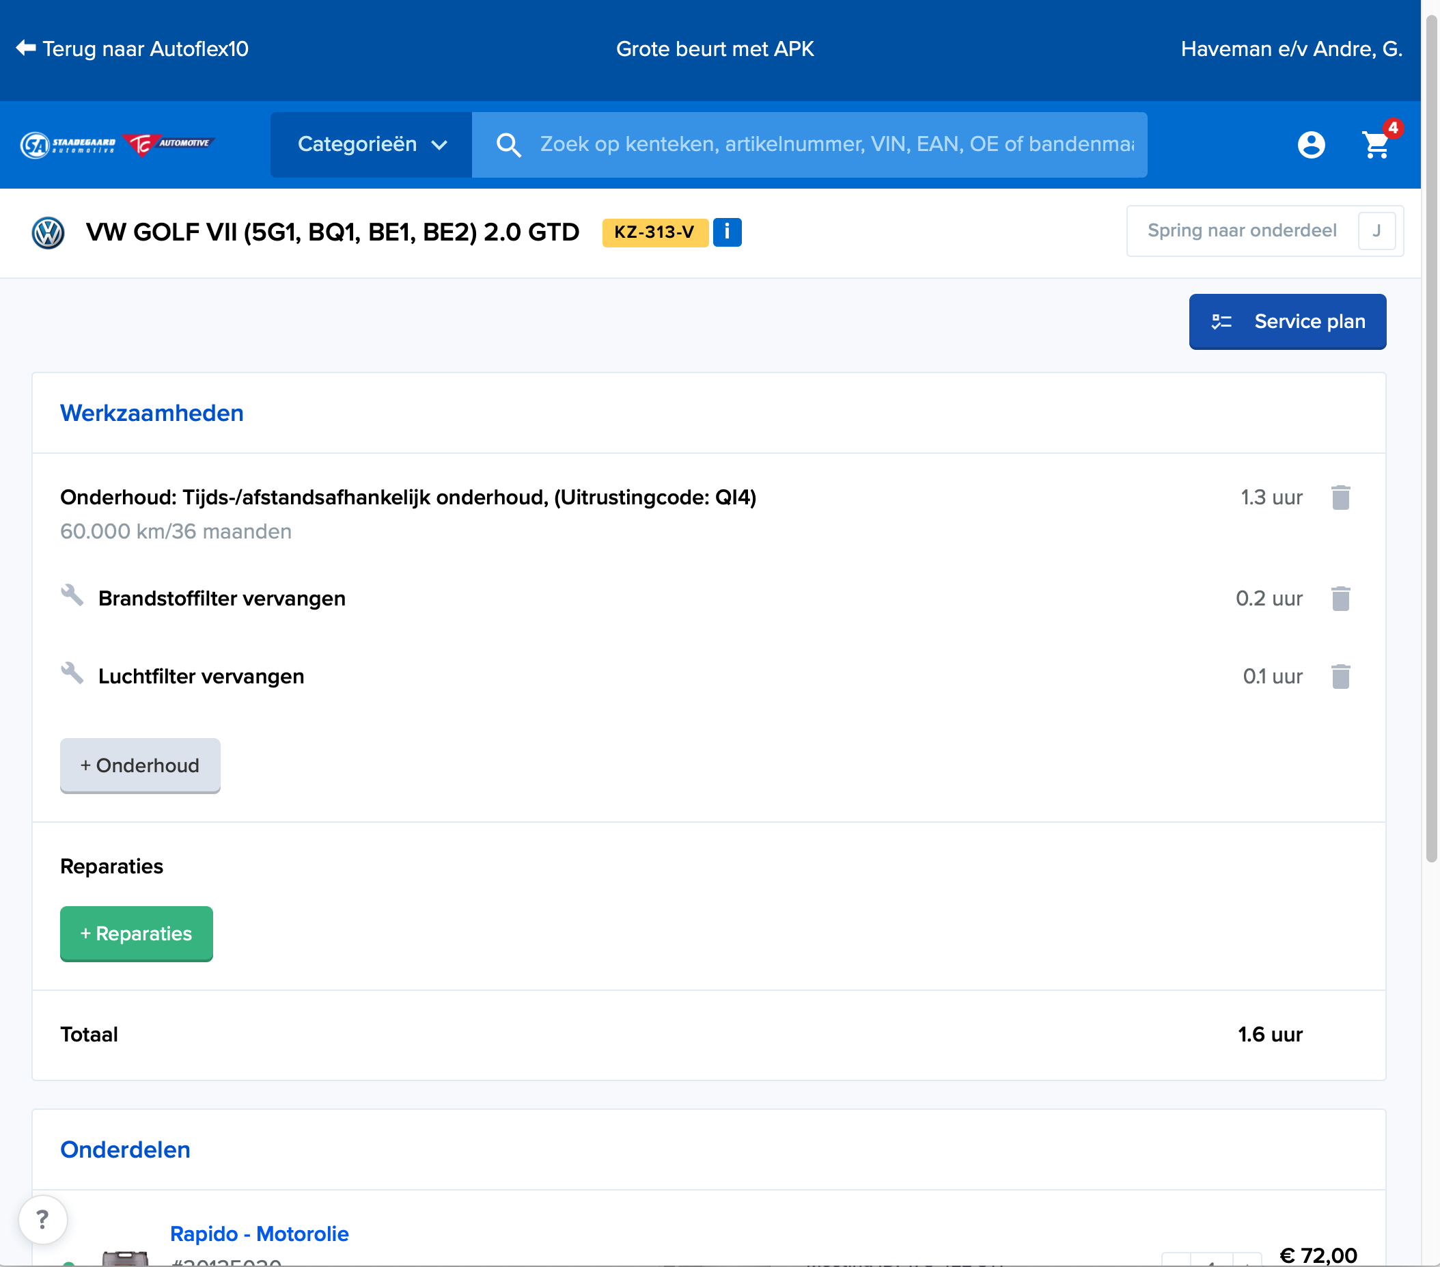
Task: Focus the Spring naar onderdeel field
Action: (x=1241, y=231)
